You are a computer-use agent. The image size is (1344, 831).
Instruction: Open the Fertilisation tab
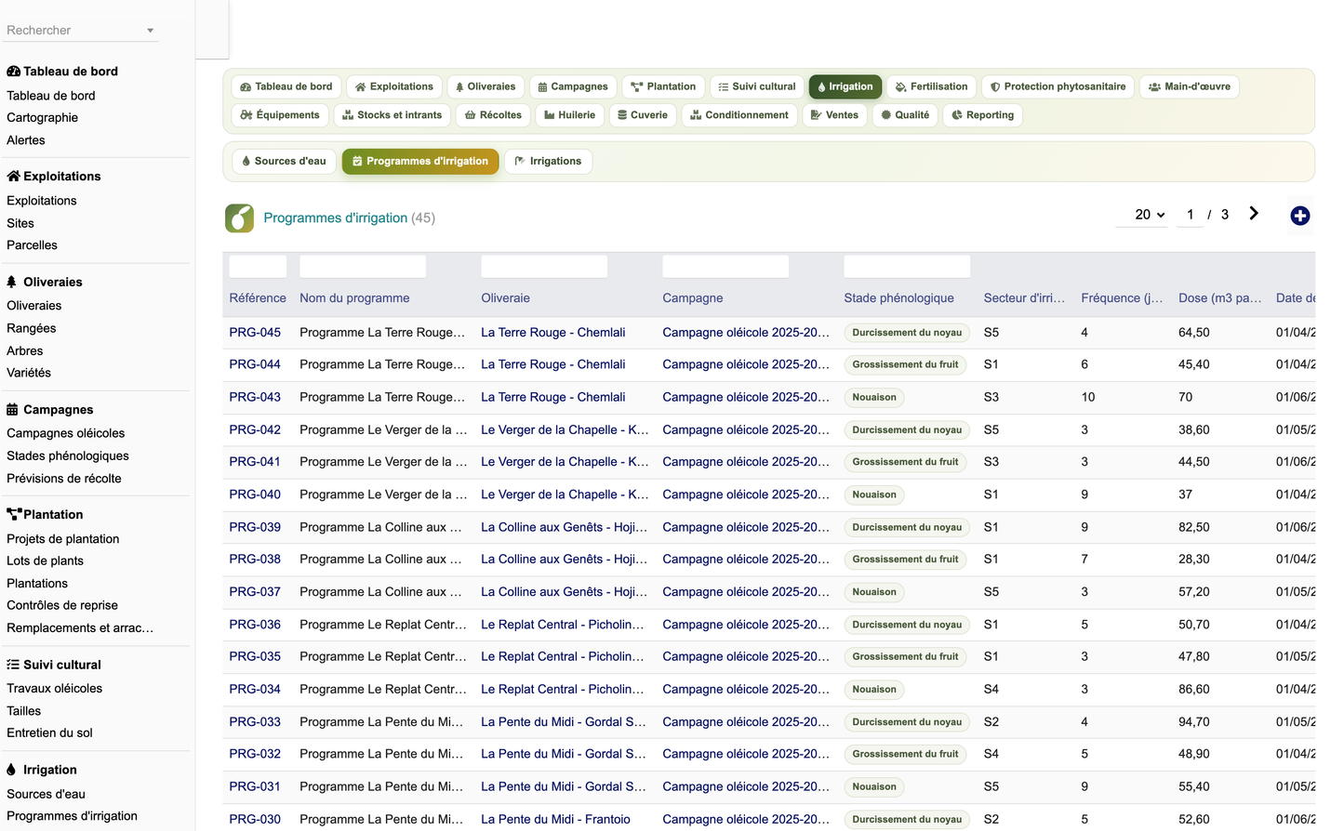point(931,86)
